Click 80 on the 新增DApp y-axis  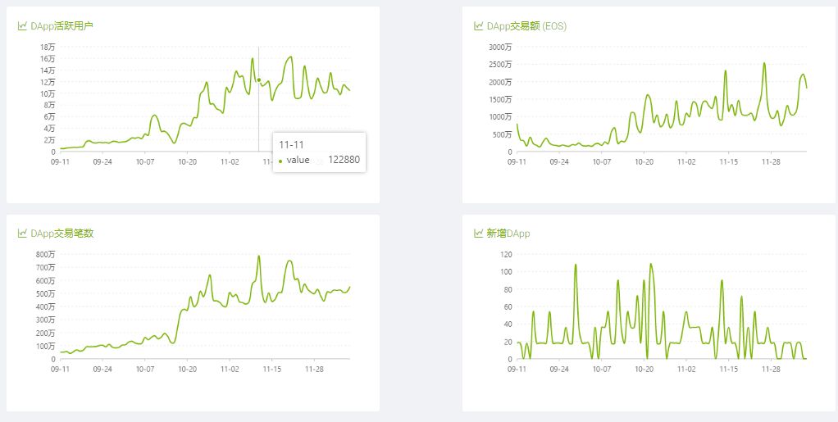(x=508, y=289)
